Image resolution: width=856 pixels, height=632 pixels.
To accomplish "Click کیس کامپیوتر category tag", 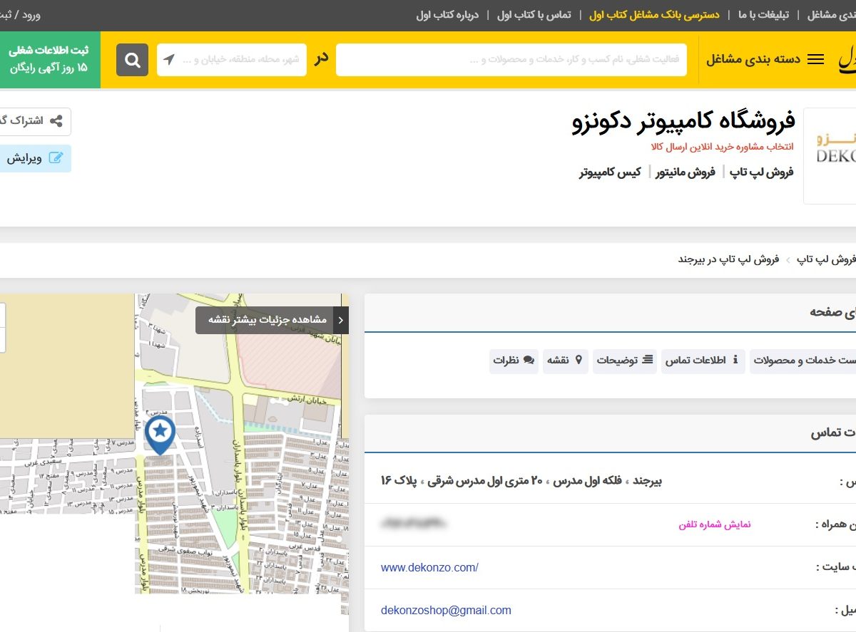I will click(x=610, y=172).
